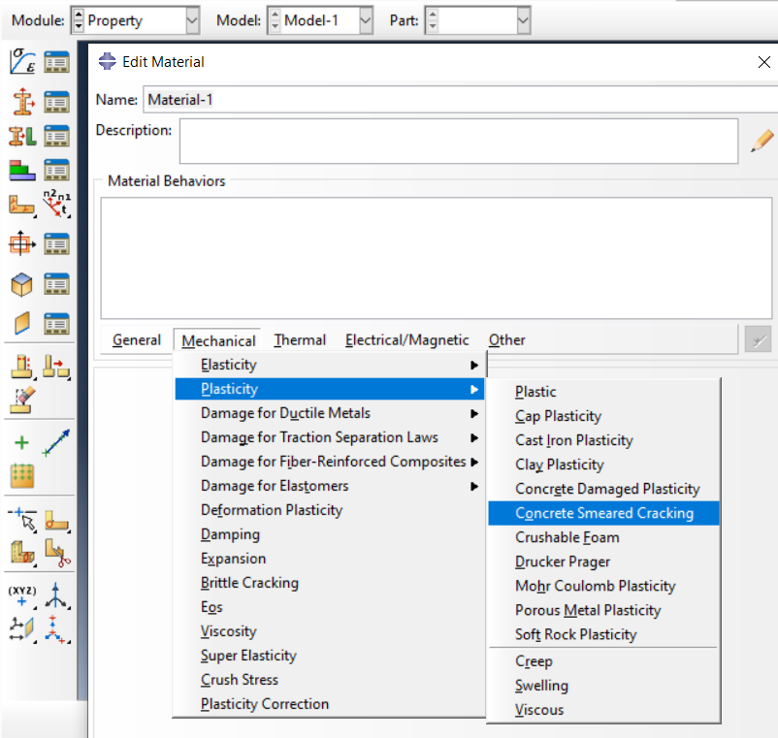This screenshot has height=738, width=778.
Task: Click the three-axis datum coordinate system icon
Action: (56, 595)
